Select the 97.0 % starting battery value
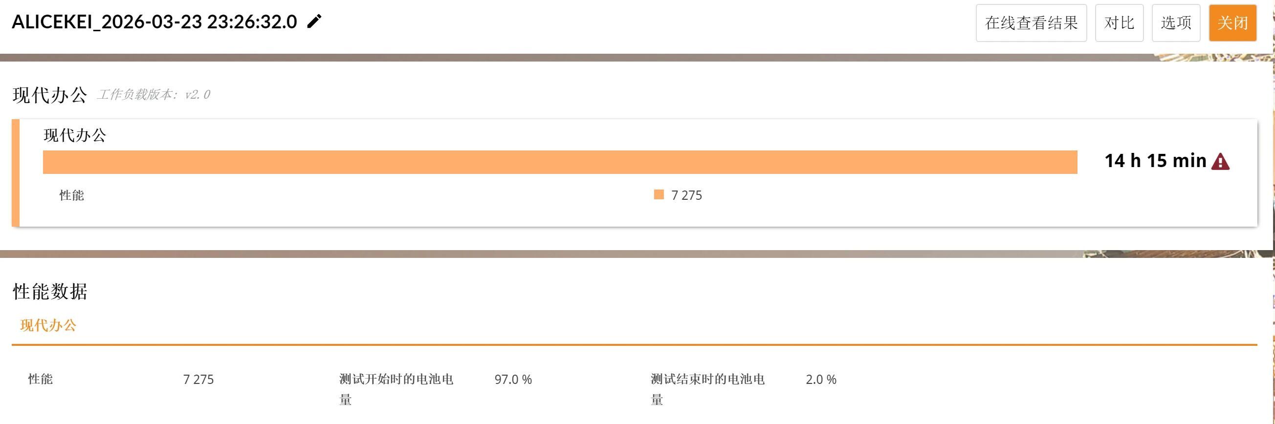 point(513,380)
